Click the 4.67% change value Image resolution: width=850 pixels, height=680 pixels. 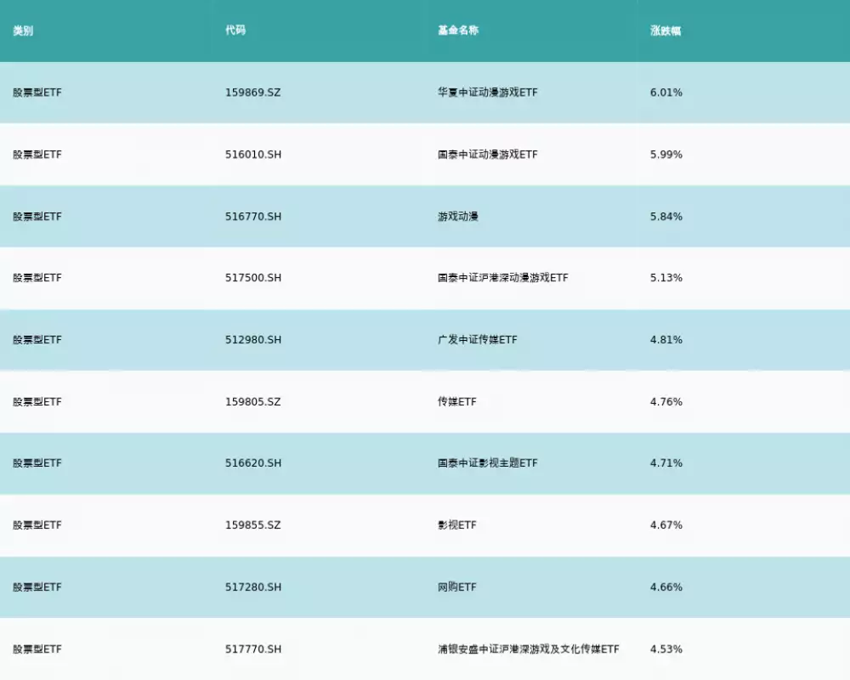pyautogui.click(x=666, y=525)
